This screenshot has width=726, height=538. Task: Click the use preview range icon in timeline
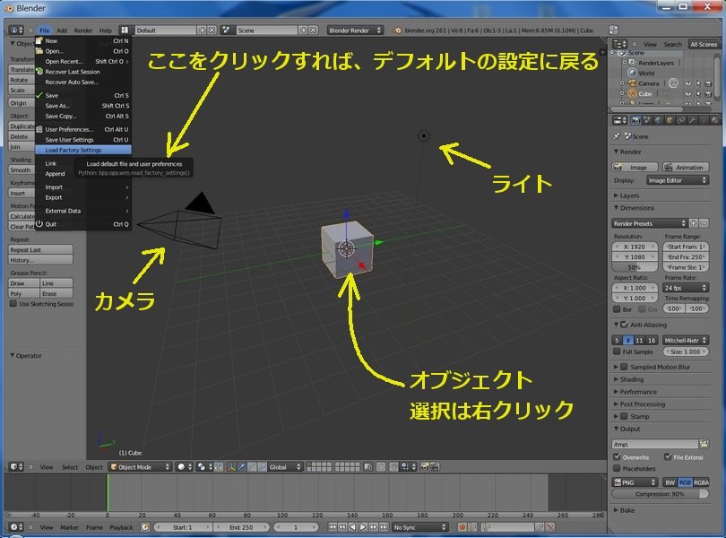145,527
